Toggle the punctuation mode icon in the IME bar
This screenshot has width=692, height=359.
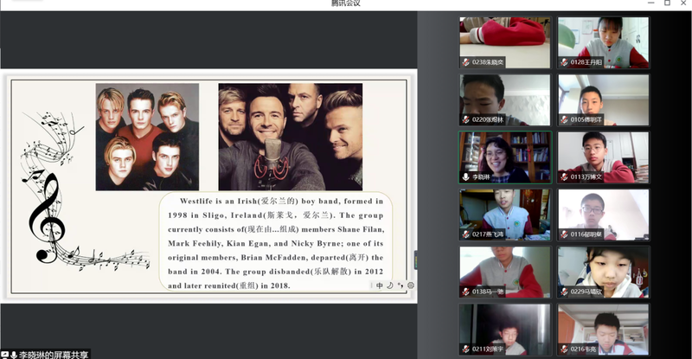400,285
